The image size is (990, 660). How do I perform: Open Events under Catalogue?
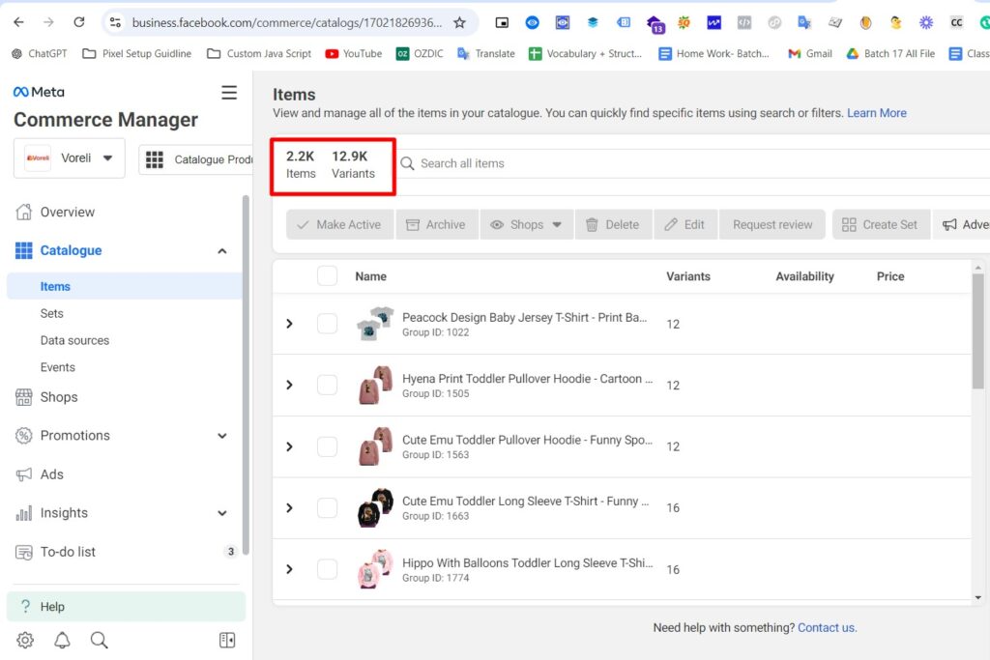[x=57, y=367]
